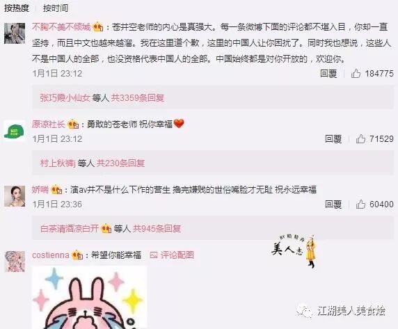Click membership badge next to 原谅社长
The image size is (398, 329).
(73, 125)
